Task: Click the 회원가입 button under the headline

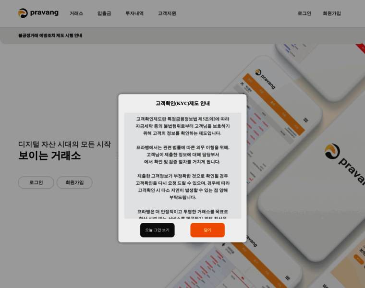Action: pyautogui.click(x=74, y=182)
